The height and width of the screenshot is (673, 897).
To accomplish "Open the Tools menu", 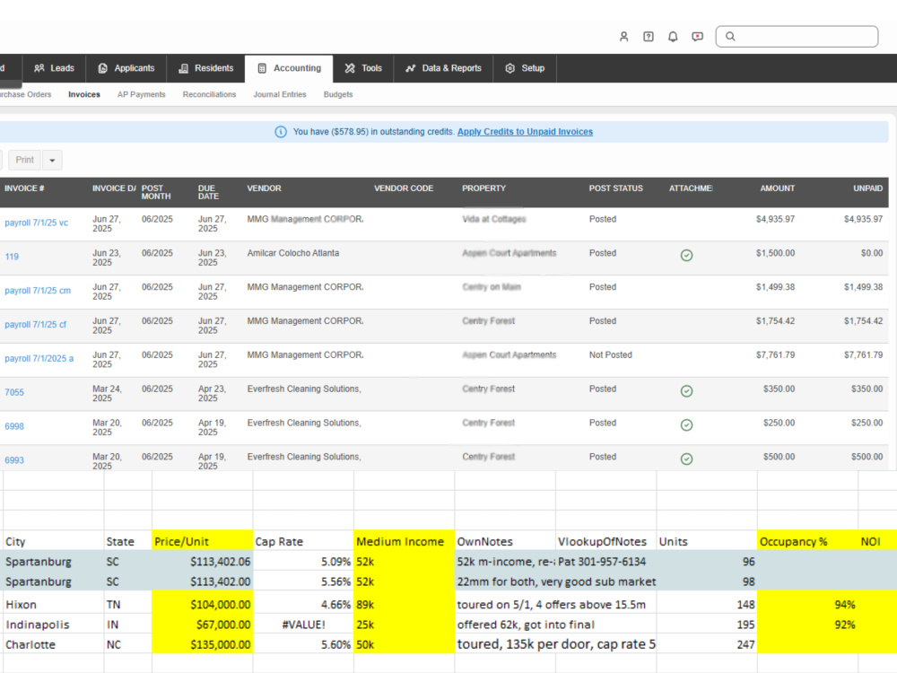I will (363, 68).
